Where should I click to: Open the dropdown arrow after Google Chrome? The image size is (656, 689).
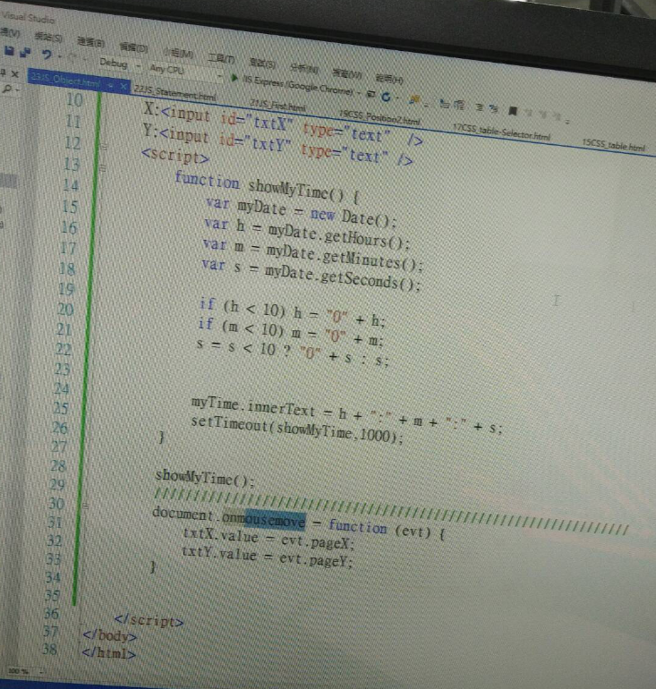[359, 93]
